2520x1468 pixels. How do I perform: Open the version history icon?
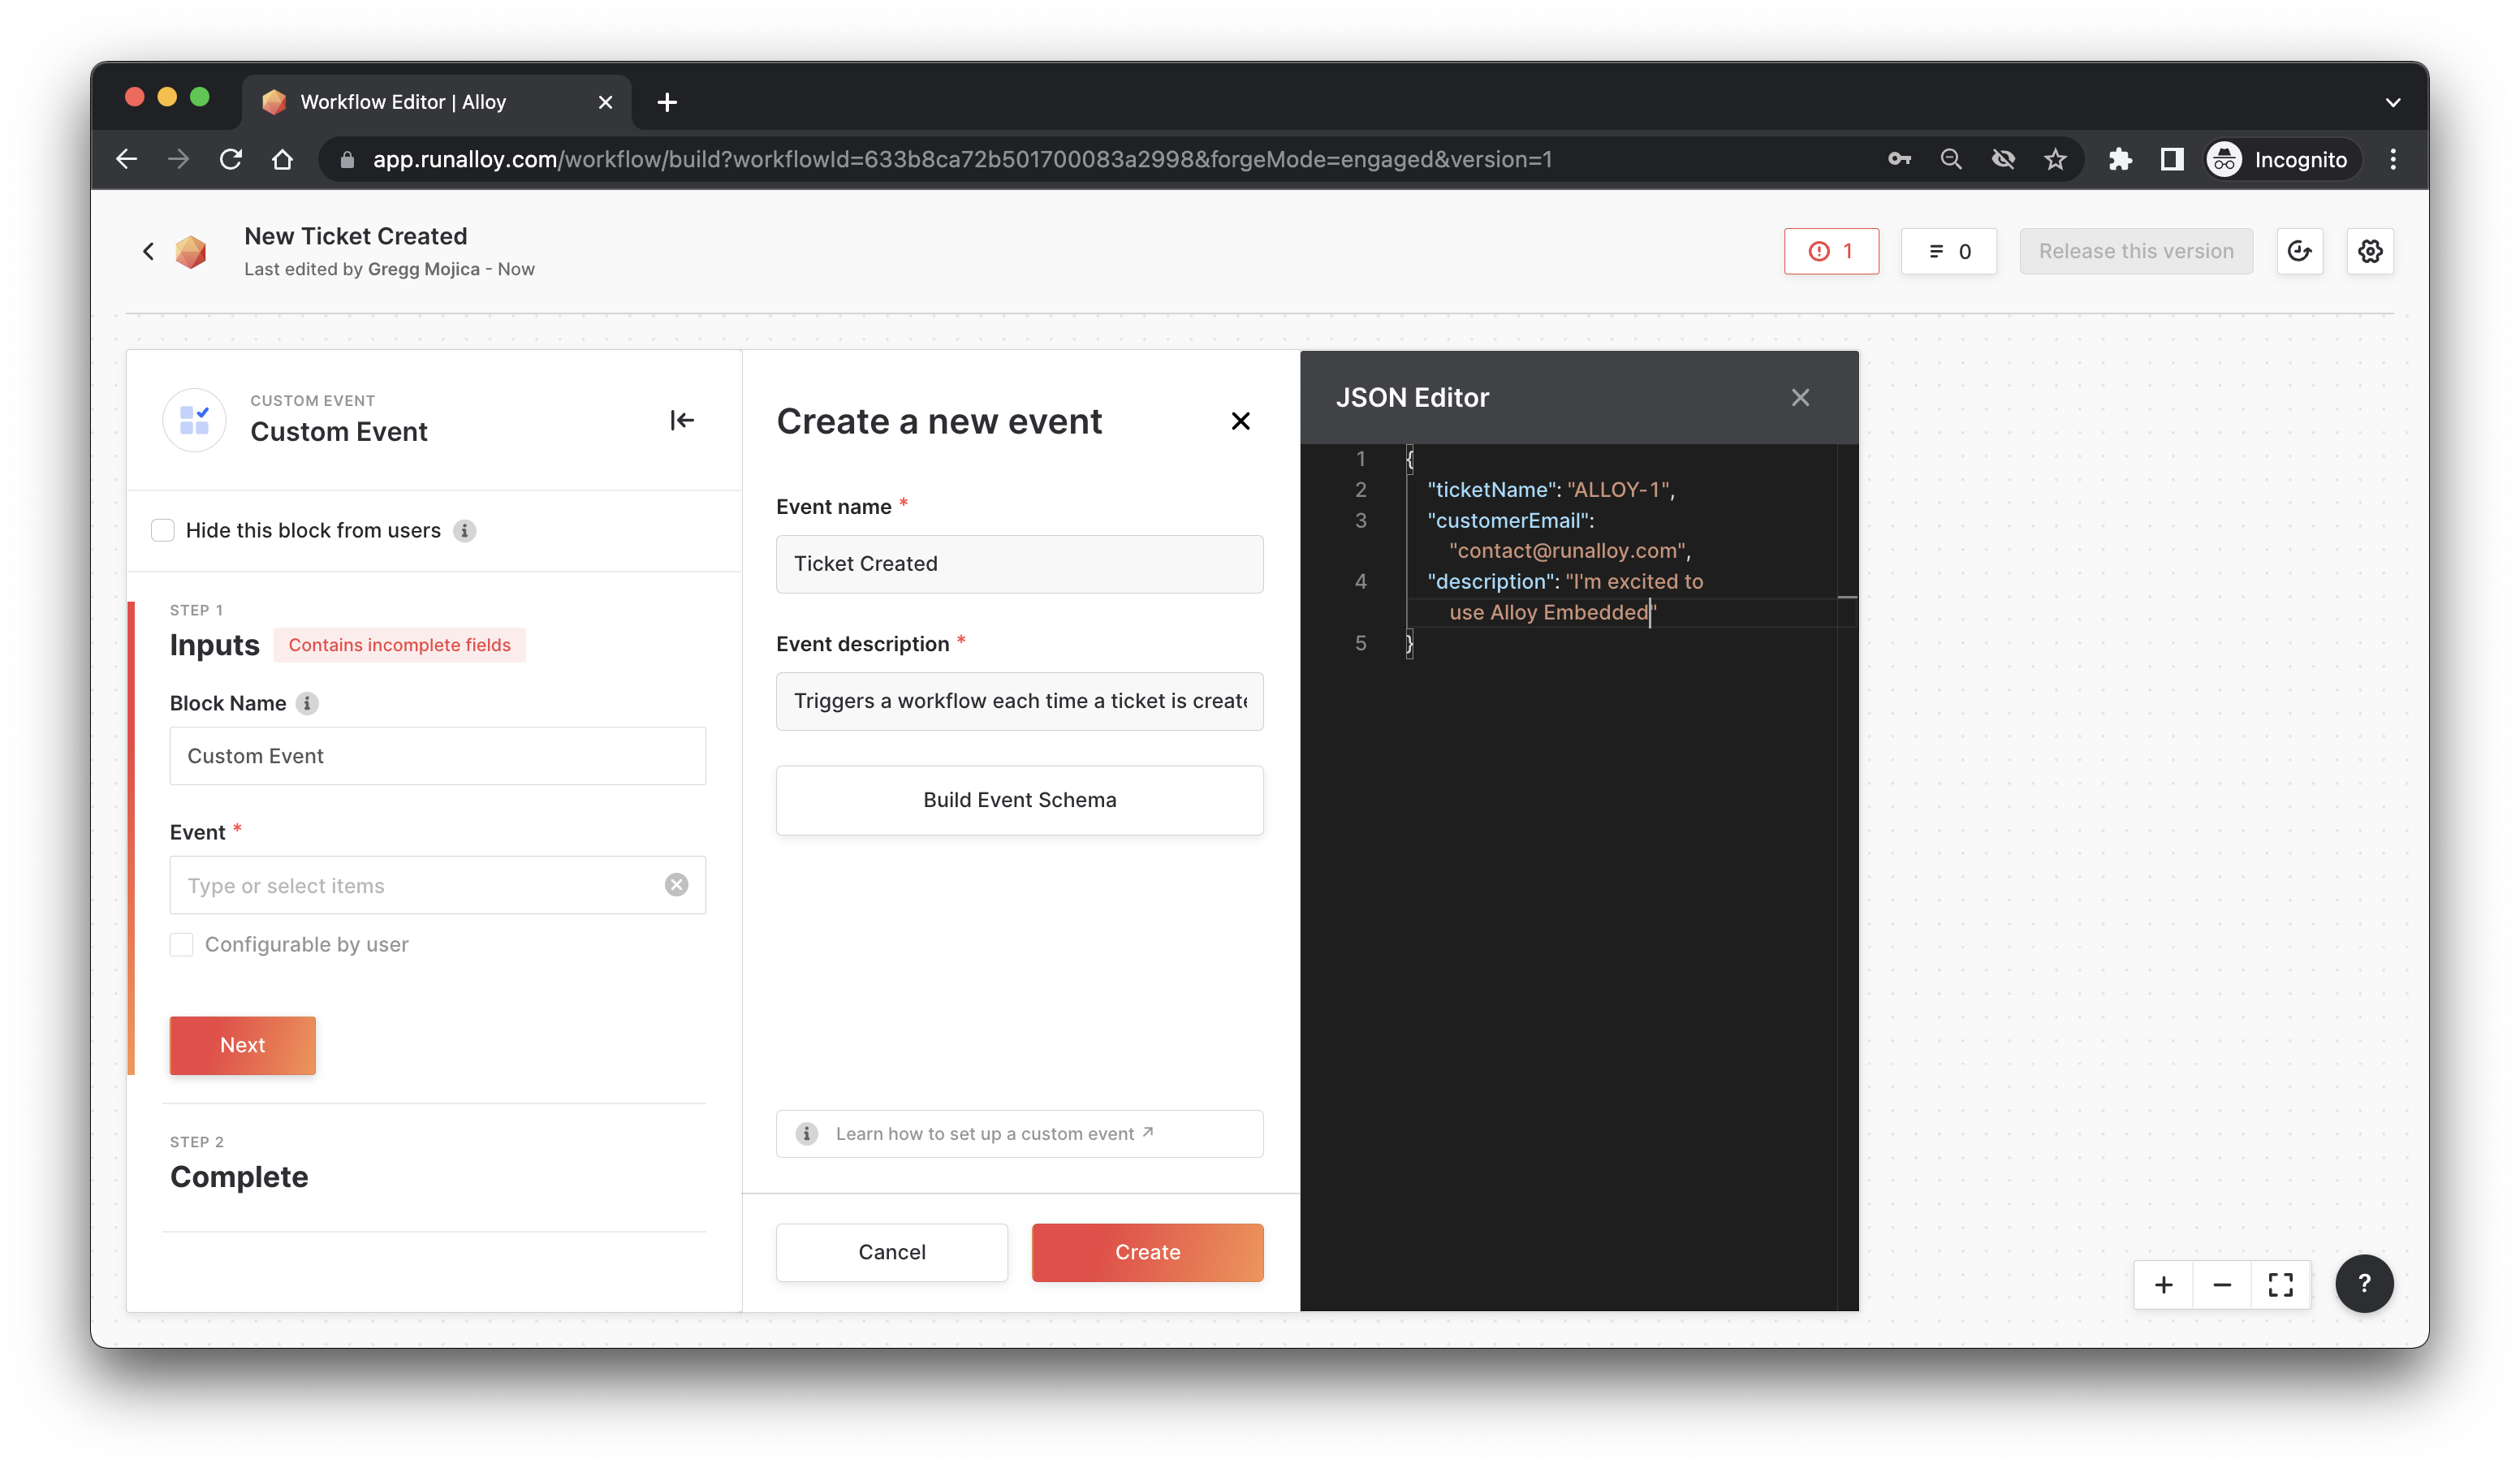[2299, 251]
